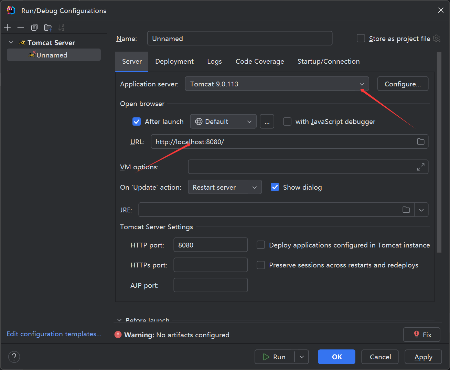Enable with JavaScript debugger

pos(287,121)
